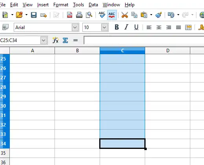The height and width of the screenshot is (165, 204).
Task: Click the Open file folder icon
Action: pyautogui.click(x=19, y=15)
